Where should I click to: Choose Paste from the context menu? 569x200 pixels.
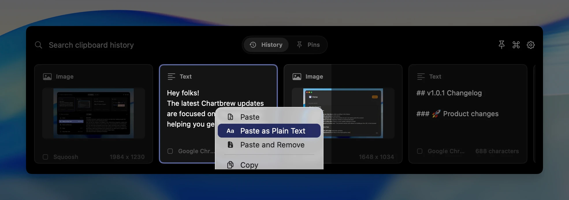pyautogui.click(x=269, y=117)
